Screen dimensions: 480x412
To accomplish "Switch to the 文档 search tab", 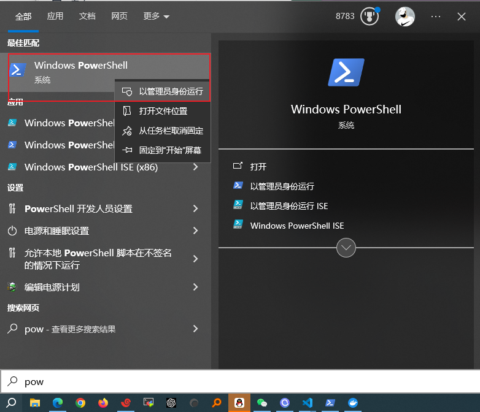I will coord(87,16).
